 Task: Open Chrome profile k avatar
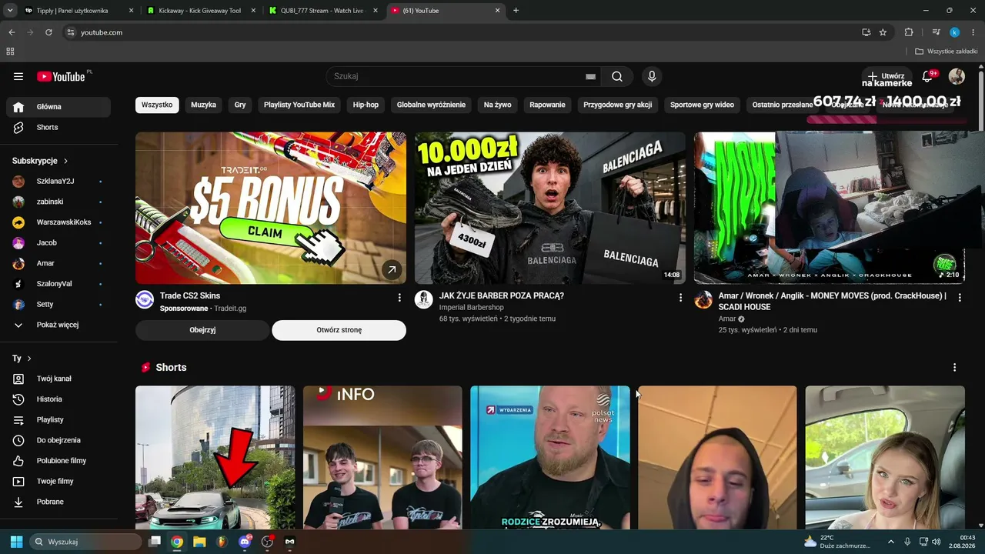point(955,32)
